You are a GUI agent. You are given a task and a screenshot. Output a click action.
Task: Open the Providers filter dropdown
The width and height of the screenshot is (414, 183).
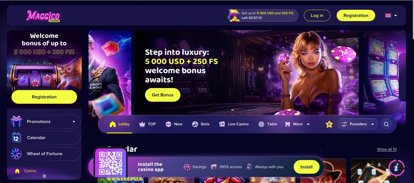(358, 124)
